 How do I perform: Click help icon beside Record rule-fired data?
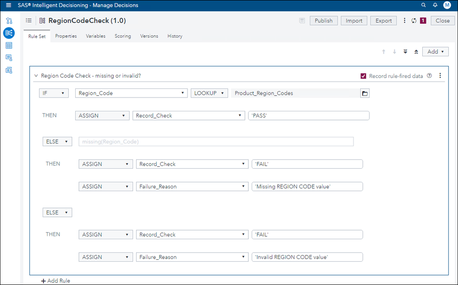pos(430,76)
